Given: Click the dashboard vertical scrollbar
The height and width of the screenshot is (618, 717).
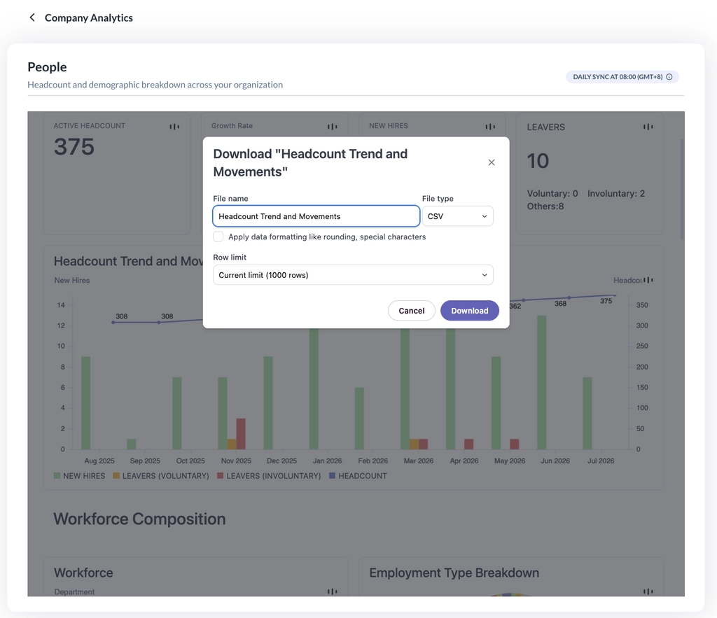Looking at the screenshot, I should [x=682, y=189].
